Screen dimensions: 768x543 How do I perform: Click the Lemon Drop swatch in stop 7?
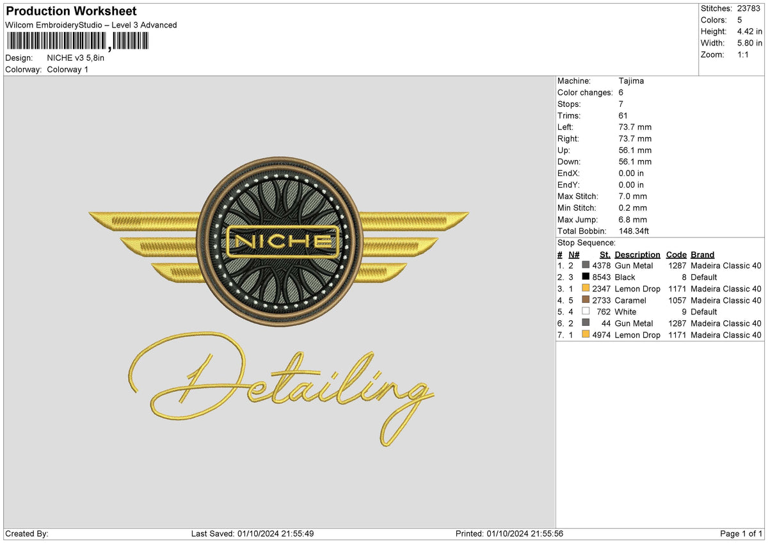[586, 334]
